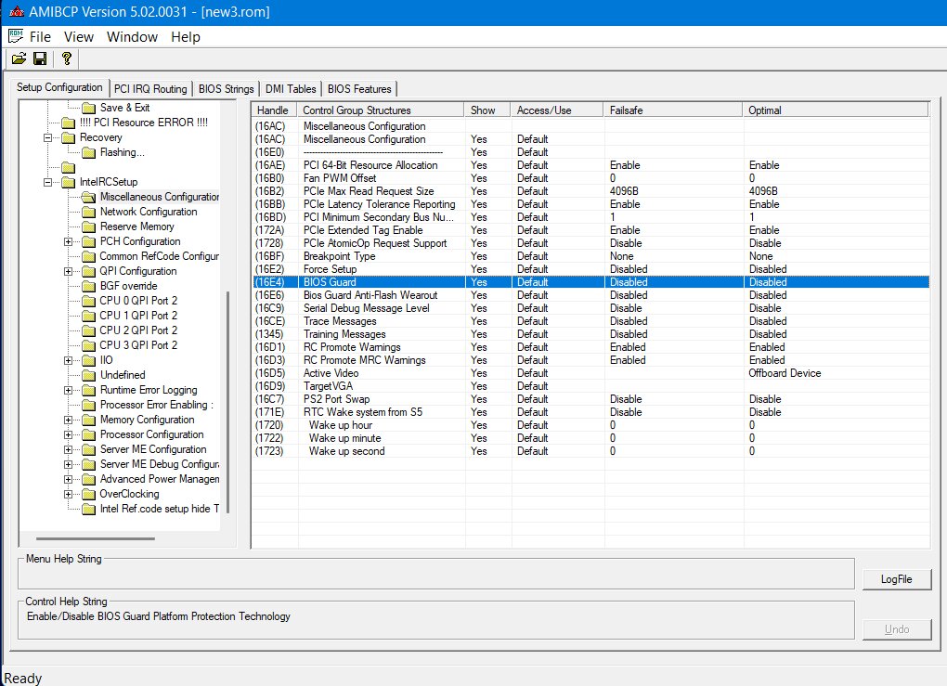Image resolution: width=947 pixels, height=686 pixels.
Task: Select the Wake up hour row
Action: point(590,425)
